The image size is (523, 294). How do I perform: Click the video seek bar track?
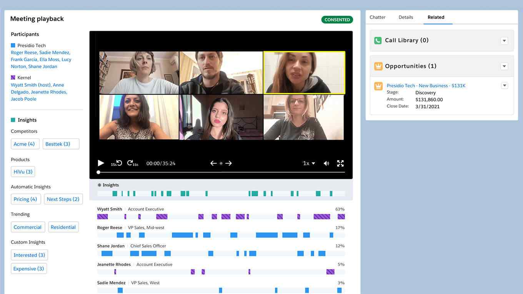(x=221, y=172)
